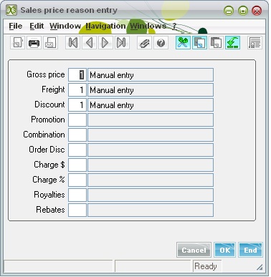Image resolution: width=271 pixels, height=277 pixels.
Task: Click Freight 'Manual entry' description
Action: [x=151, y=90]
